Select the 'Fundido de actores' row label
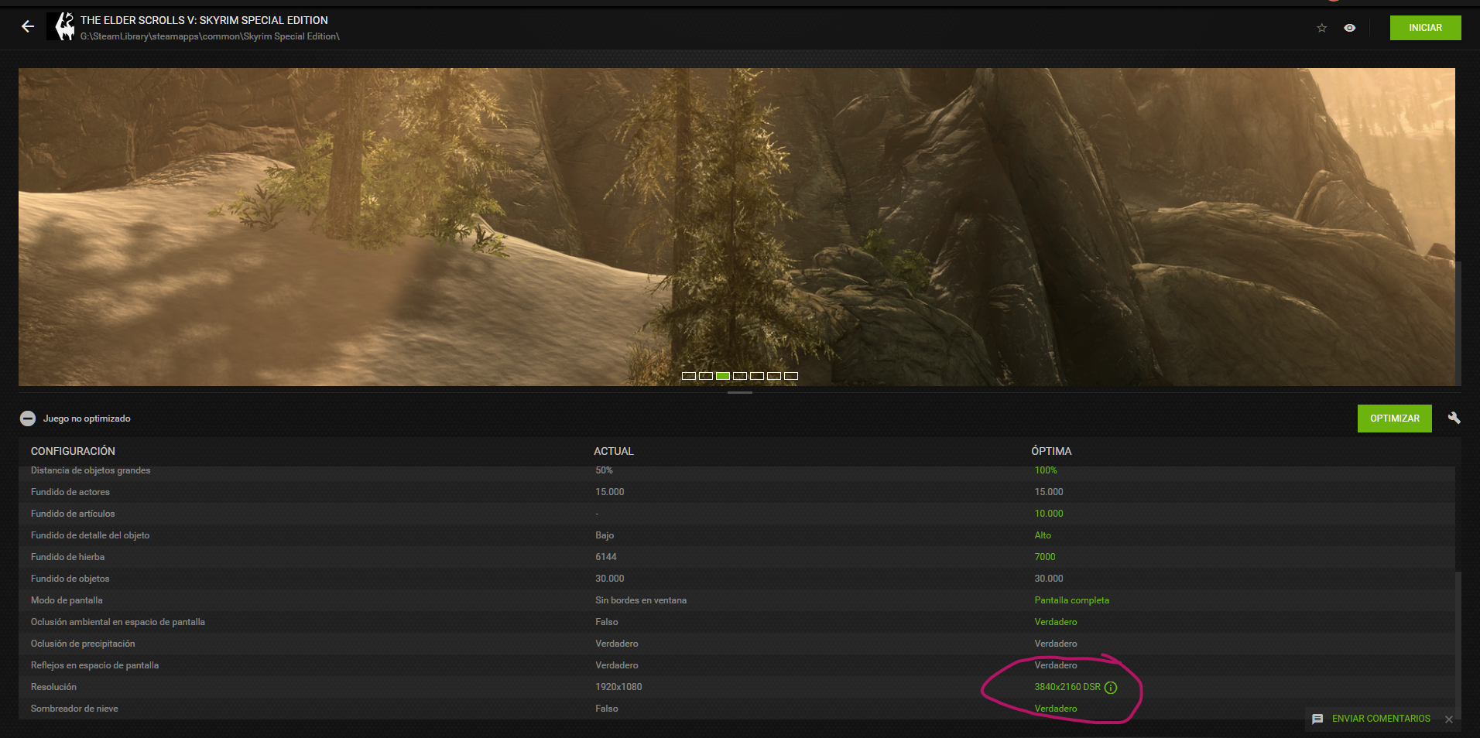 click(70, 492)
